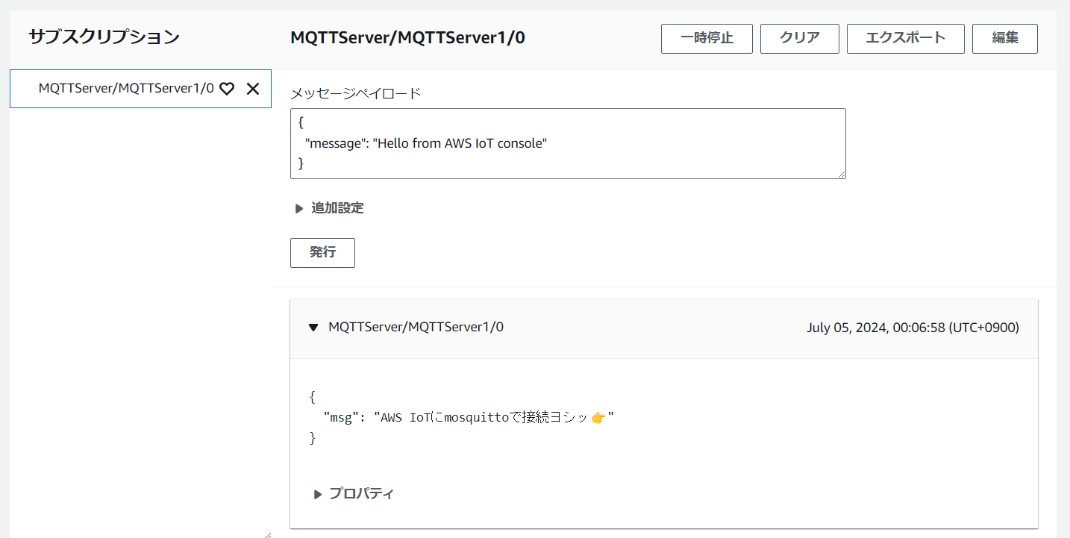Click the メッセージペイロード label

pos(356,93)
